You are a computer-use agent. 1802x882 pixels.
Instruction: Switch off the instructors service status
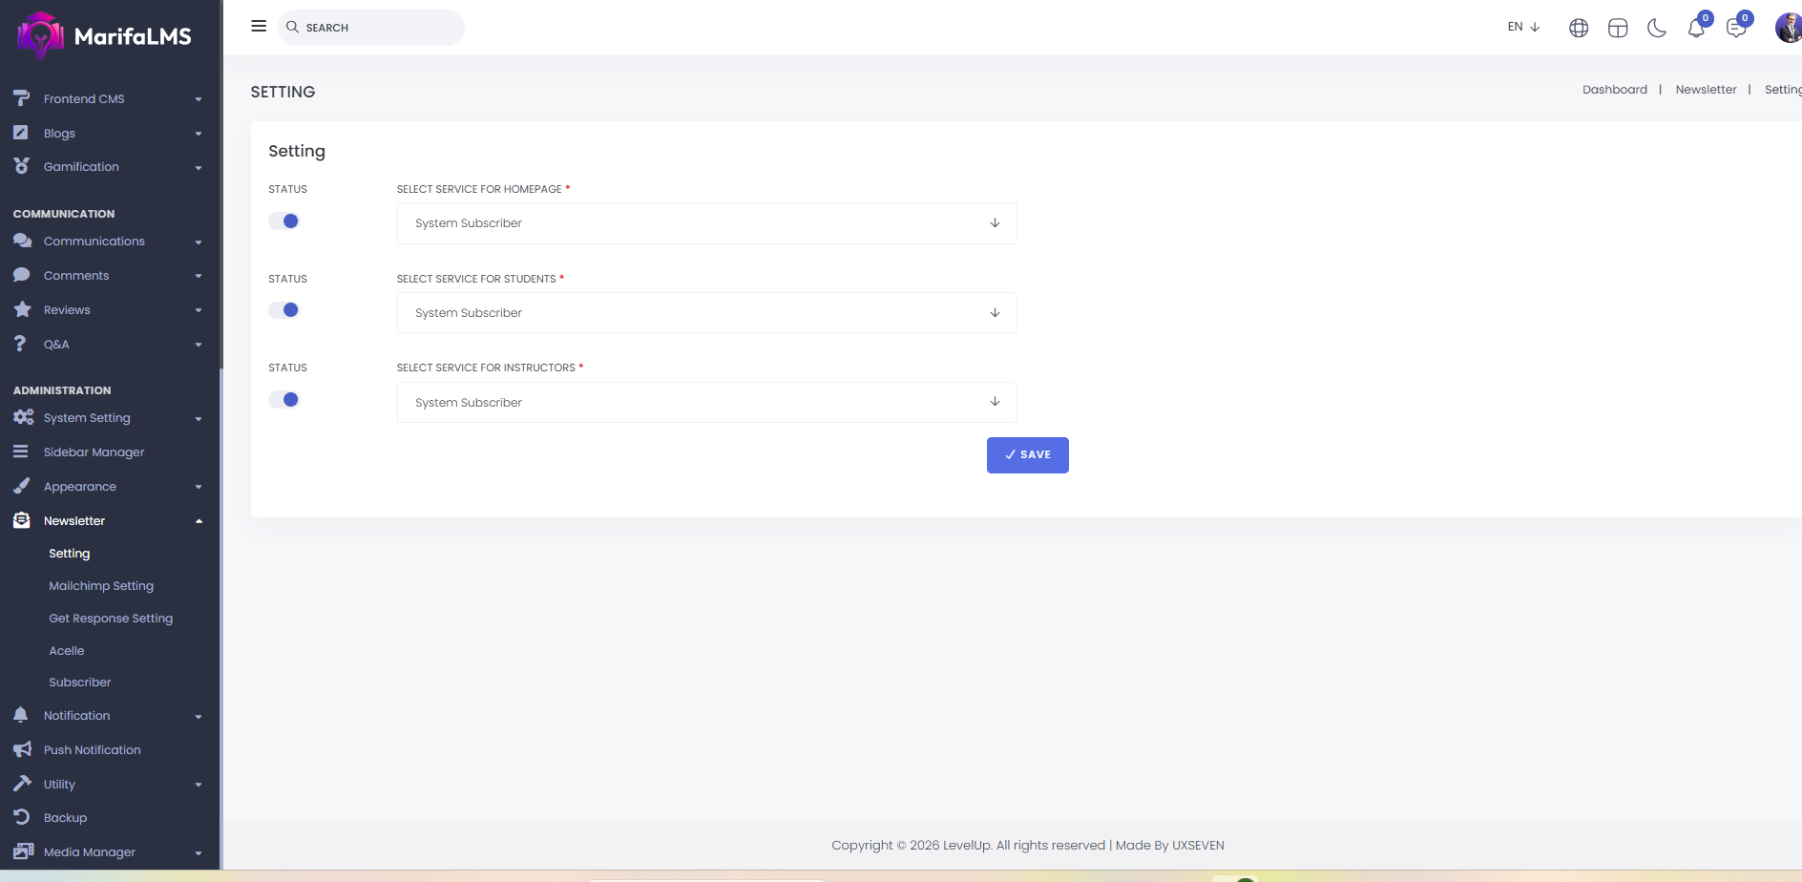coord(284,400)
